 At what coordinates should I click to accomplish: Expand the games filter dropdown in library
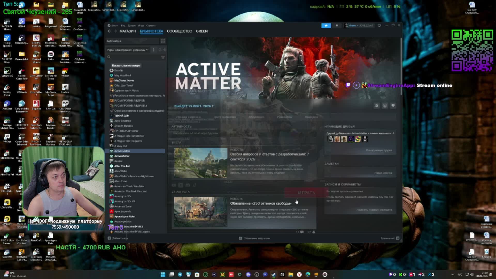[128, 50]
